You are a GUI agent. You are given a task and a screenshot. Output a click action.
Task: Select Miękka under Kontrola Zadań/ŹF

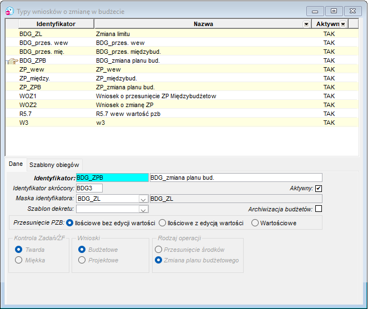(x=18, y=260)
